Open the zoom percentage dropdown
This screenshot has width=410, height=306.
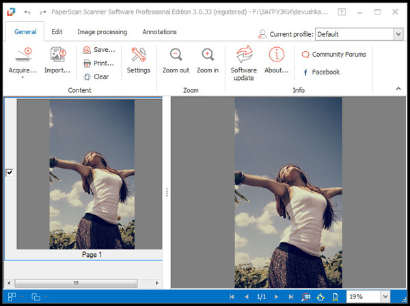[x=385, y=297]
